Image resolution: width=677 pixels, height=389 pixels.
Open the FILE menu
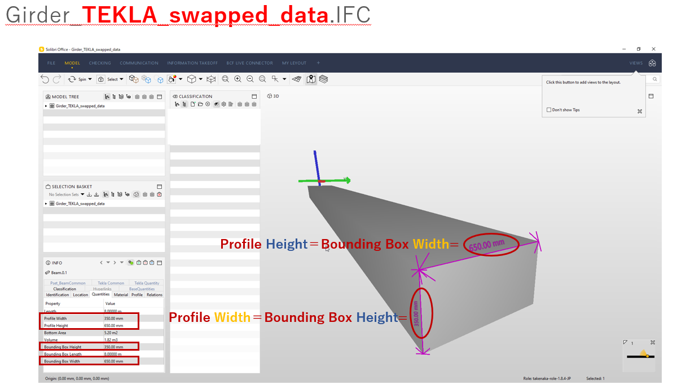pyautogui.click(x=51, y=63)
